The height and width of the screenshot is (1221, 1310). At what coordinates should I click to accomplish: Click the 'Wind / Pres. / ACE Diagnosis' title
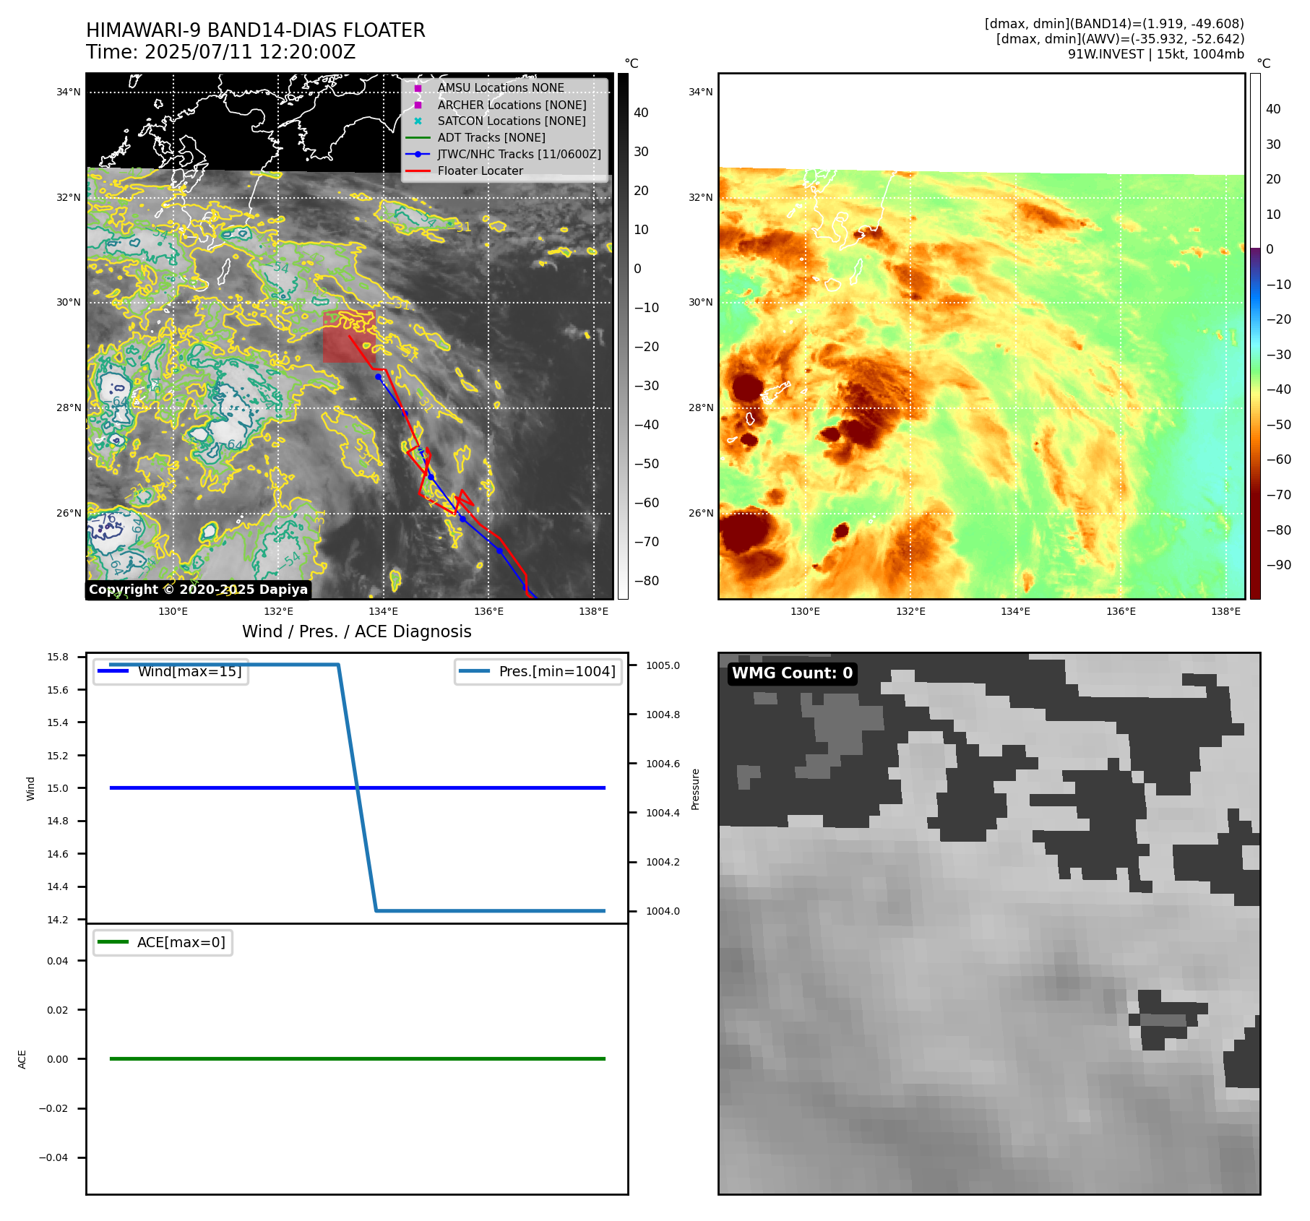click(357, 631)
